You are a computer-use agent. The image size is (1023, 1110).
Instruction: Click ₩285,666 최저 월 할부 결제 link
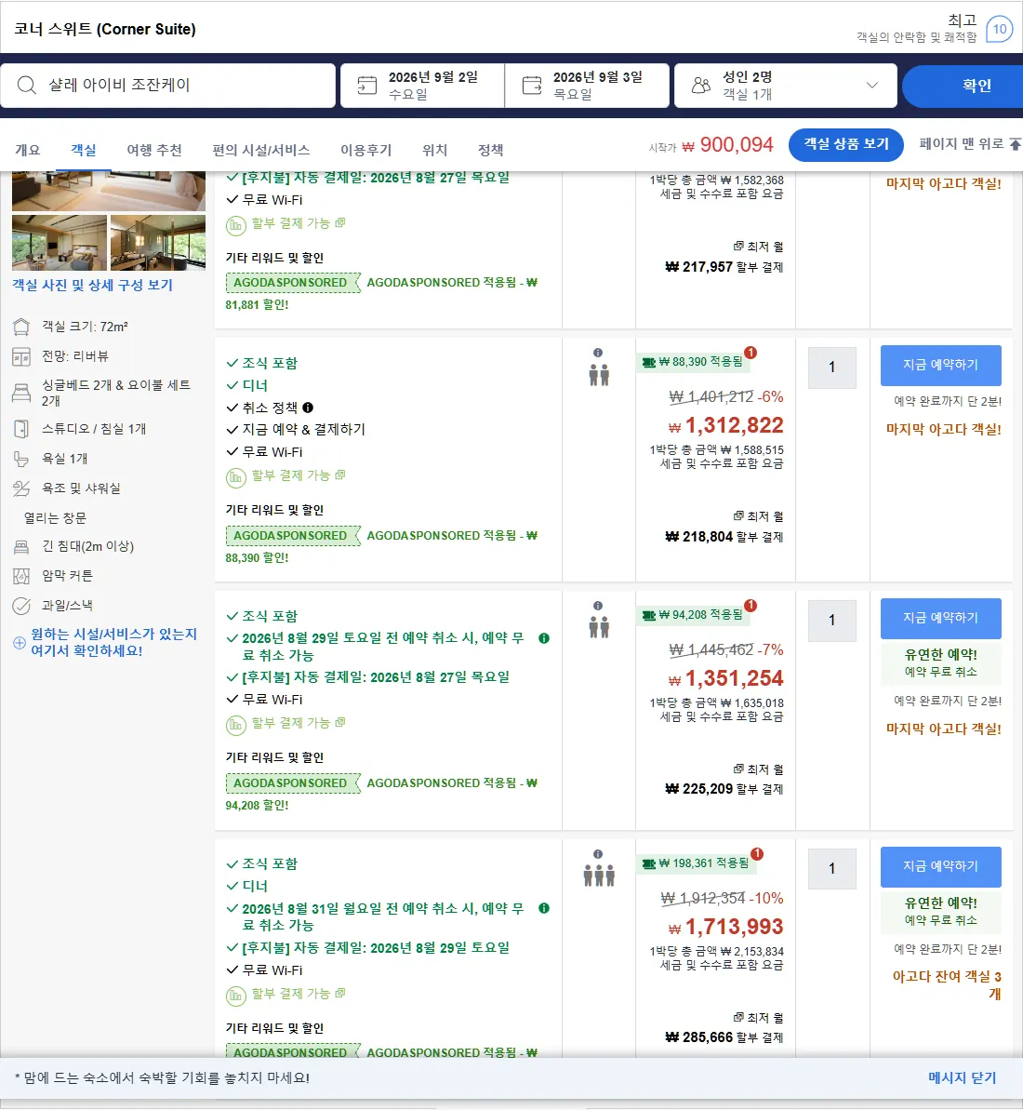click(x=724, y=1028)
